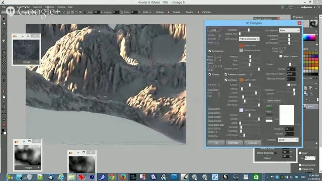This screenshot has height=181, width=322.
Task: Click Settings in the toolbar
Action: [x=159, y=12]
